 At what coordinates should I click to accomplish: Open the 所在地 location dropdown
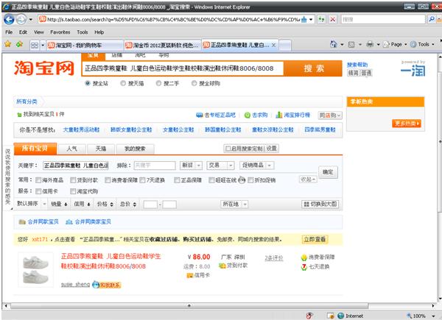point(234,204)
